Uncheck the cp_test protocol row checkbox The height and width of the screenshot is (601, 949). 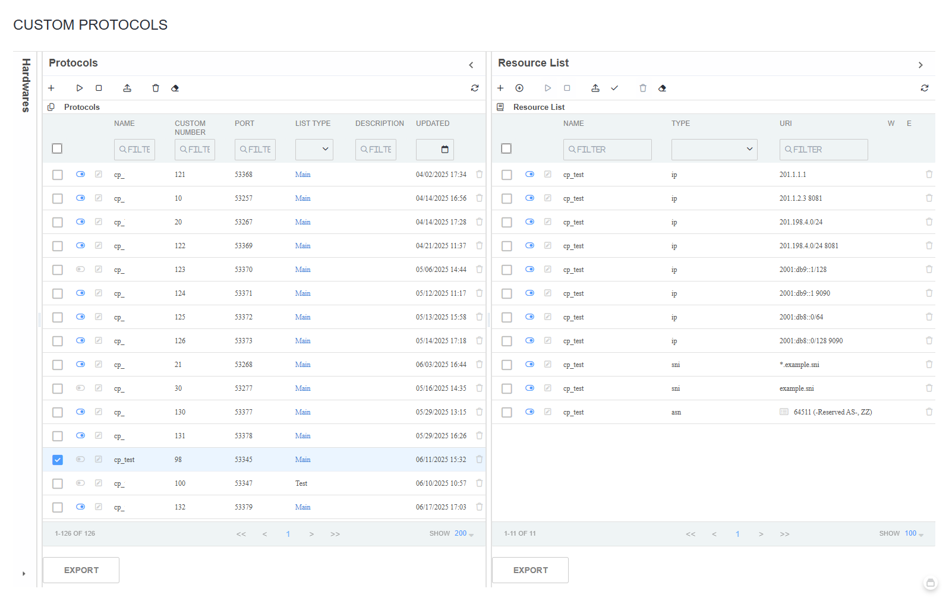click(58, 460)
